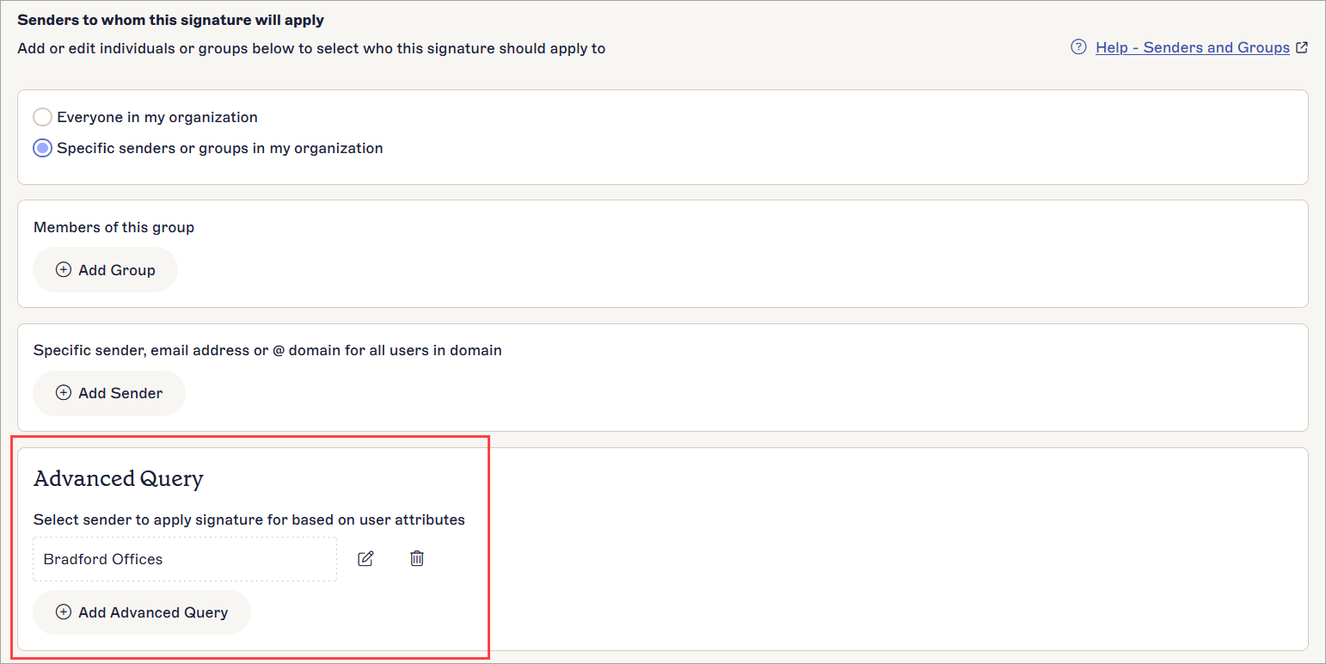This screenshot has height=664, width=1326.
Task: Select Specific senders or groups radio
Action: (42, 148)
